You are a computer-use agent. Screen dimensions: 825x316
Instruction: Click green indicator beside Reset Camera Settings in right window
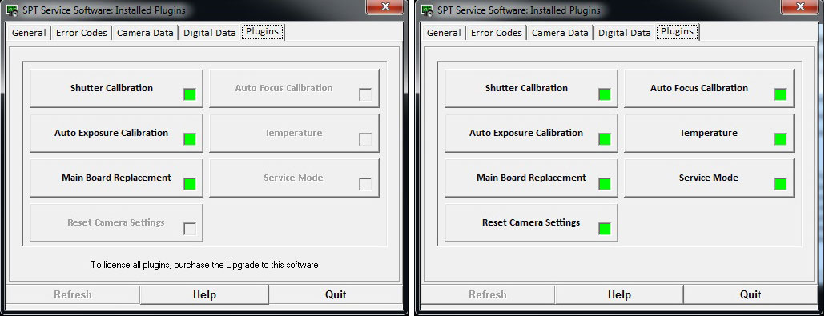[x=605, y=229]
